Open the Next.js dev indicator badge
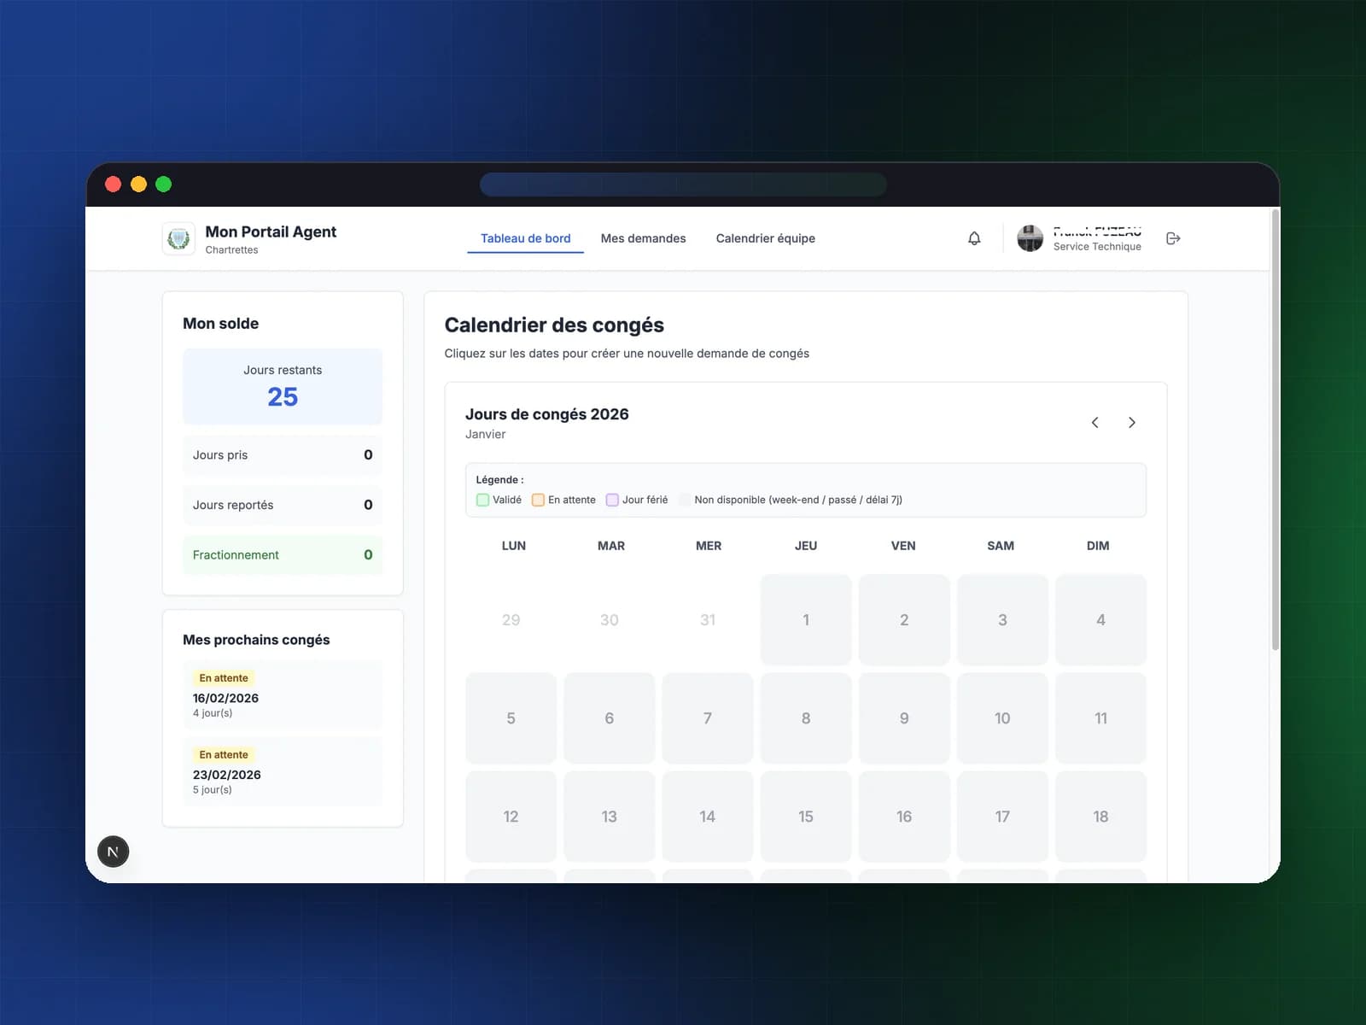Screen dimensions: 1366x1025 [x=113, y=852]
